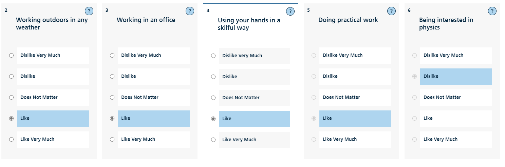This screenshot has height=167, width=505.
Task: Click 'Does Not Matter' label for physics interest
Action: coord(442,98)
